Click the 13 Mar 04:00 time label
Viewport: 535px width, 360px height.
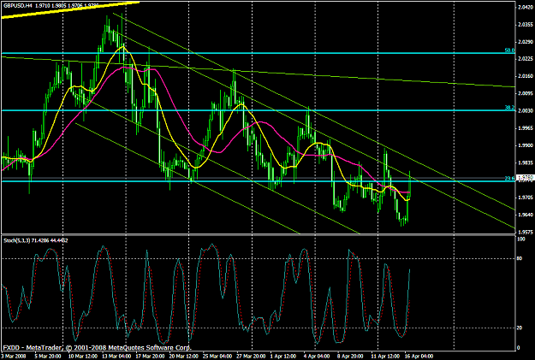click(x=116, y=357)
